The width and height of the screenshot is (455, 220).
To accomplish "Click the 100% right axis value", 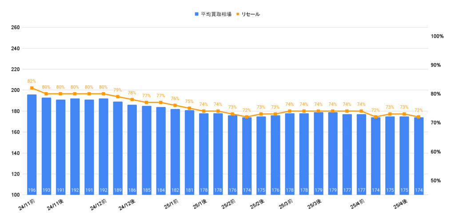I will click(437, 36).
